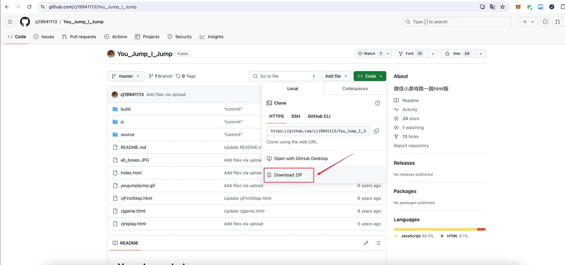The image size is (565, 265).
Task: Click the repository owner avatar beside title
Action: point(111,54)
